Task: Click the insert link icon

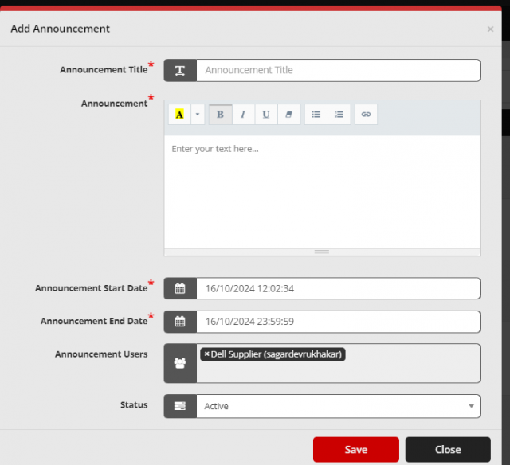Action: [x=366, y=115]
